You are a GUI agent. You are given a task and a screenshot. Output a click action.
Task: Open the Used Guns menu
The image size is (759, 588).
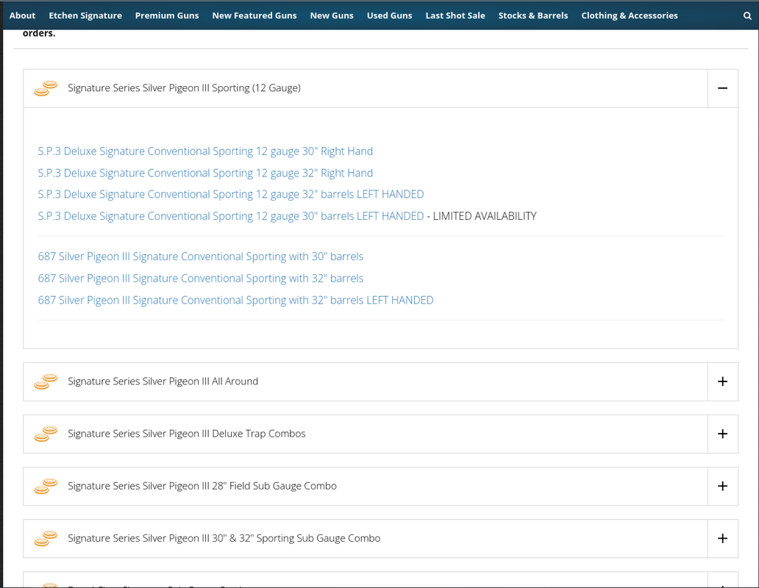[389, 15]
